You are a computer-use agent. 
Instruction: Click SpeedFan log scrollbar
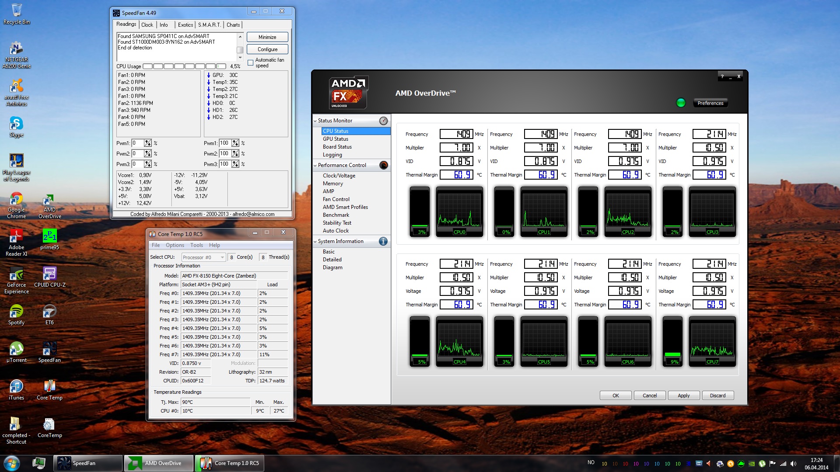(x=240, y=47)
